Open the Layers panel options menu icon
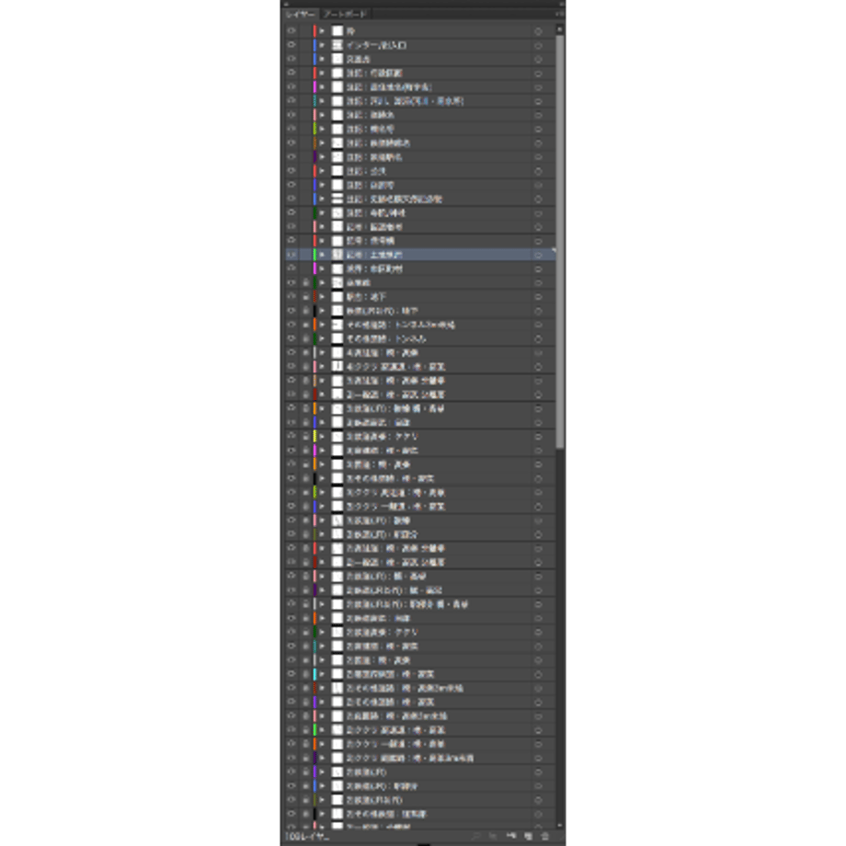The height and width of the screenshot is (846, 846). pyautogui.click(x=559, y=14)
